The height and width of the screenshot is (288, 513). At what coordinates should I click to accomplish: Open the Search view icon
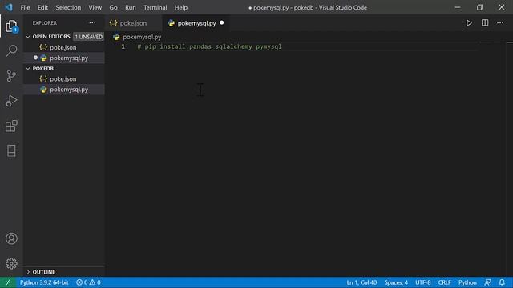point(11,50)
